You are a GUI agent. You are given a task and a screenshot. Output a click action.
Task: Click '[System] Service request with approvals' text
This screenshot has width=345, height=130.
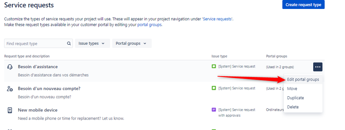pos(237,112)
